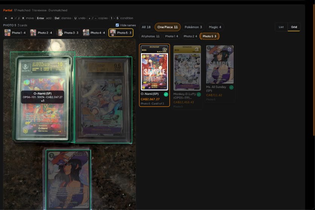315x210 pixels.
Task: Switch to List view
Action: click(281, 27)
